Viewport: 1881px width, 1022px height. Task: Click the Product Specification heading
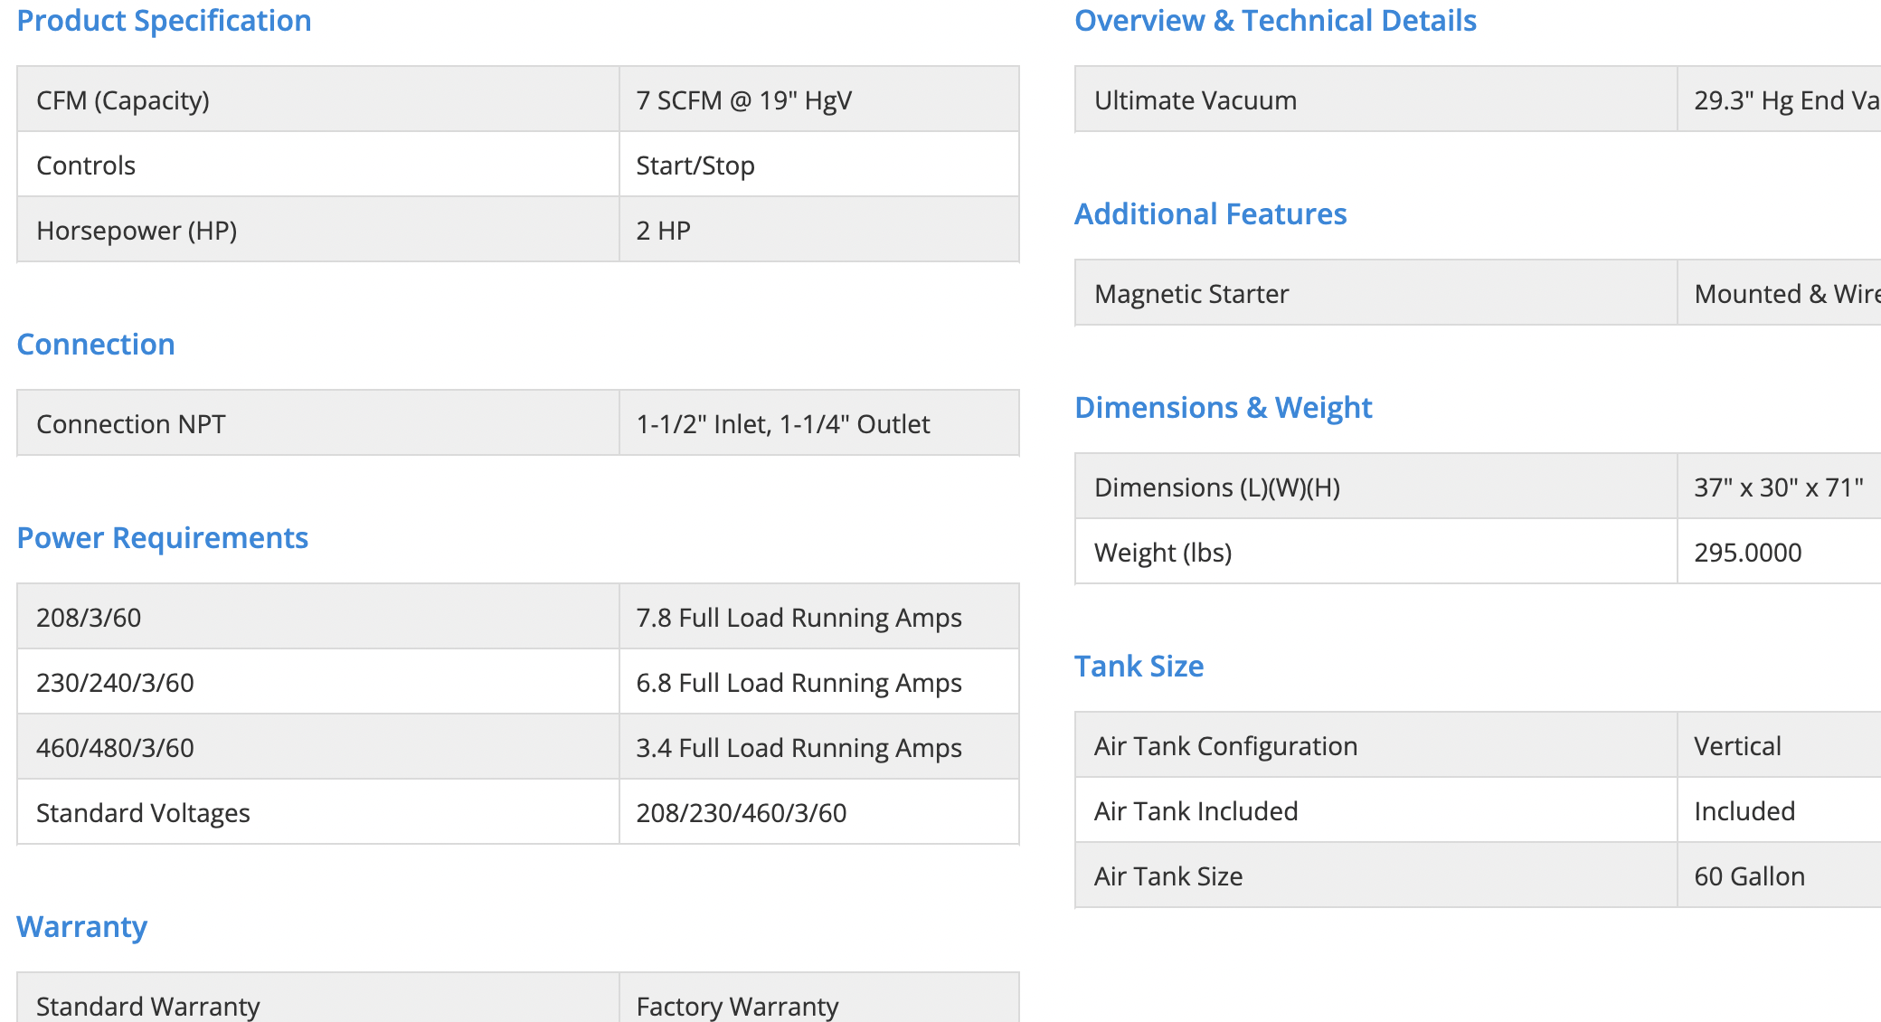click(164, 21)
